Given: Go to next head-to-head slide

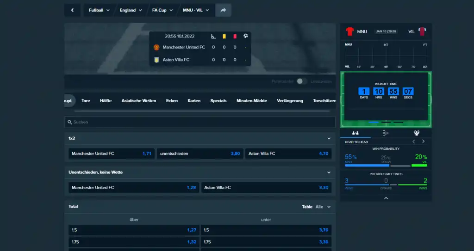Looking at the screenshot, I should coord(424,141).
